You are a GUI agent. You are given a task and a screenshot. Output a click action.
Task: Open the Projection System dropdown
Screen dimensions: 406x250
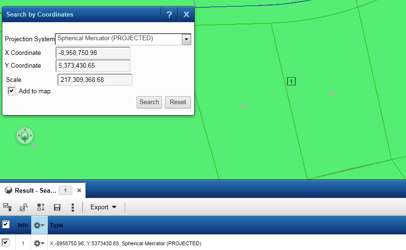click(186, 39)
